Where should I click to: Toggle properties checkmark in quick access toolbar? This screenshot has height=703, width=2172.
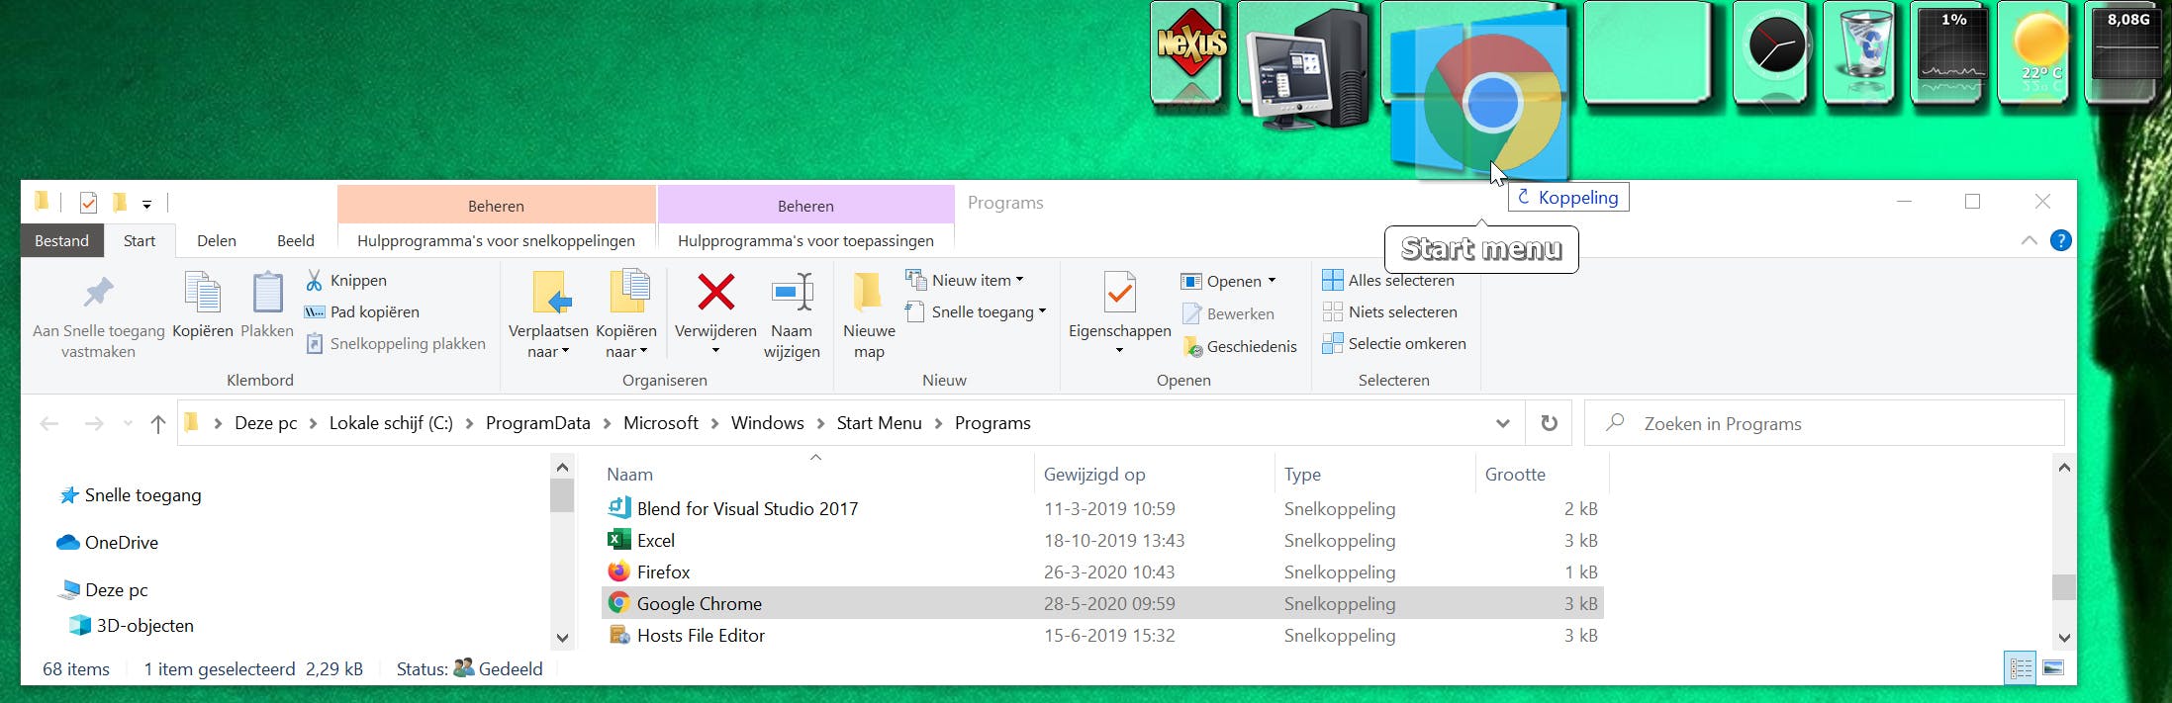88,203
